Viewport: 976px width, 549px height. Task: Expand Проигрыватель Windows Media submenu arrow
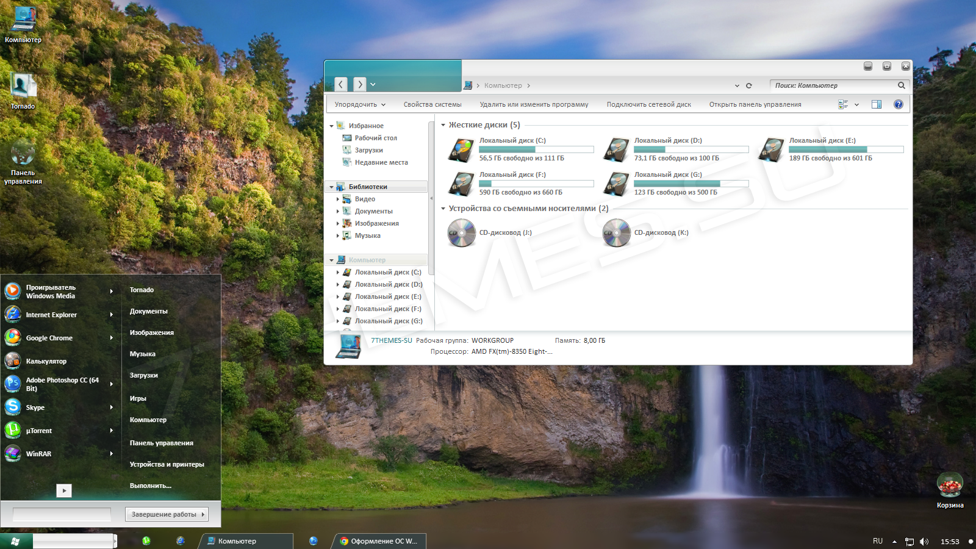pyautogui.click(x=112, y=292)
